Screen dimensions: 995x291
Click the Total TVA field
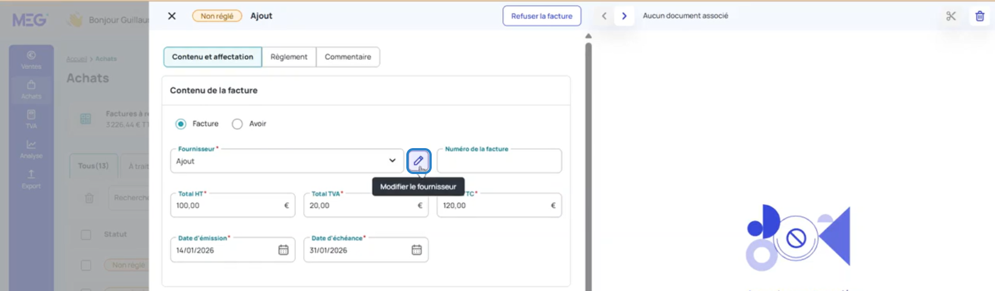point(366,205)
